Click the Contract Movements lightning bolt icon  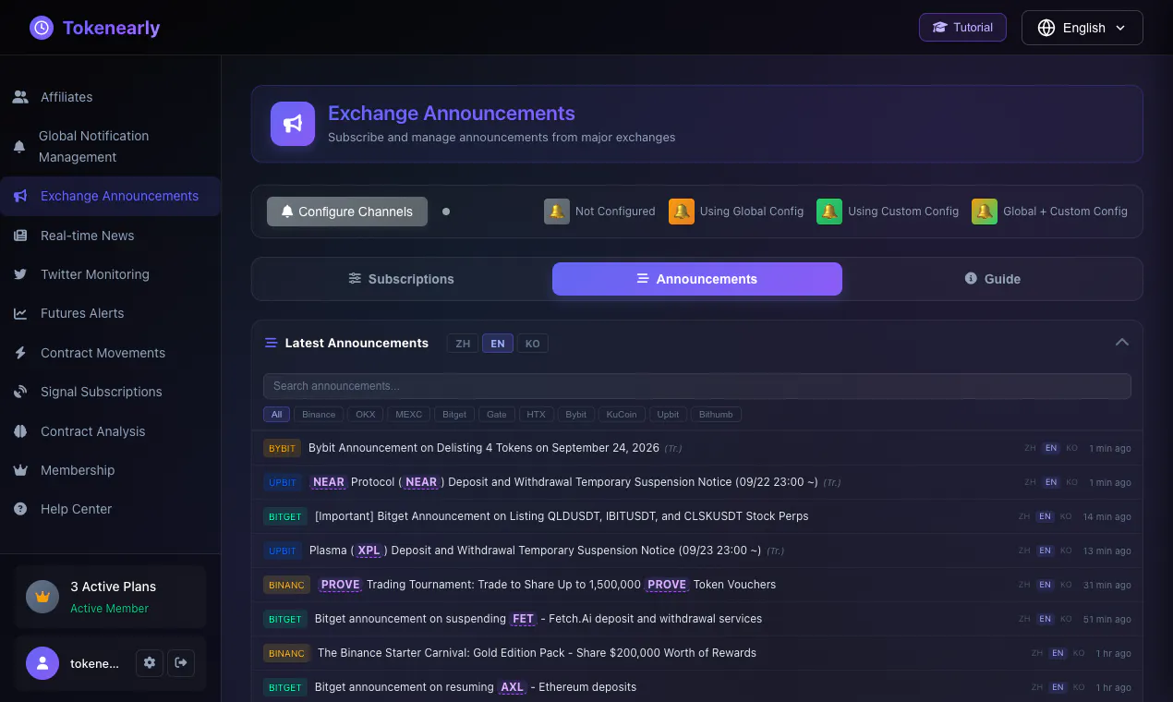pyautogui.click(x=20, y=353)
